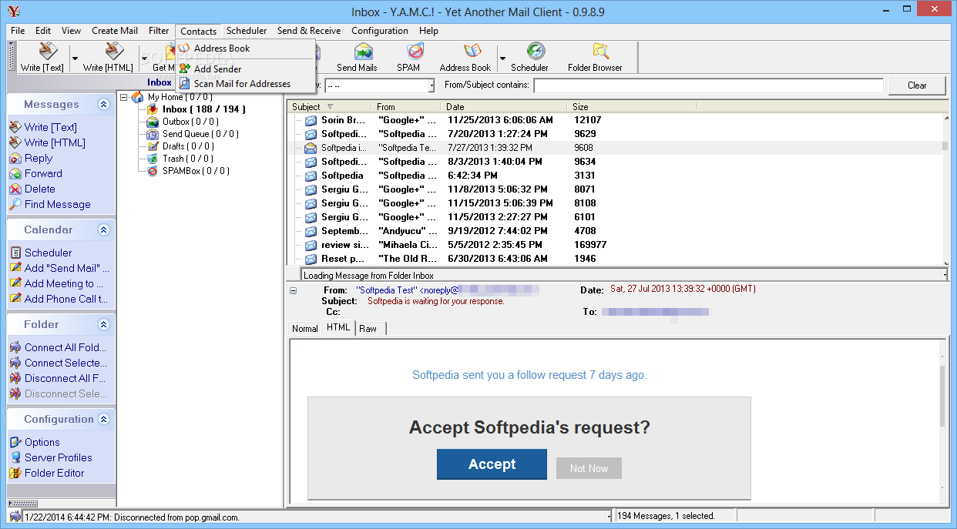Click the Folder Editor icon

click(x=15, y=473)
